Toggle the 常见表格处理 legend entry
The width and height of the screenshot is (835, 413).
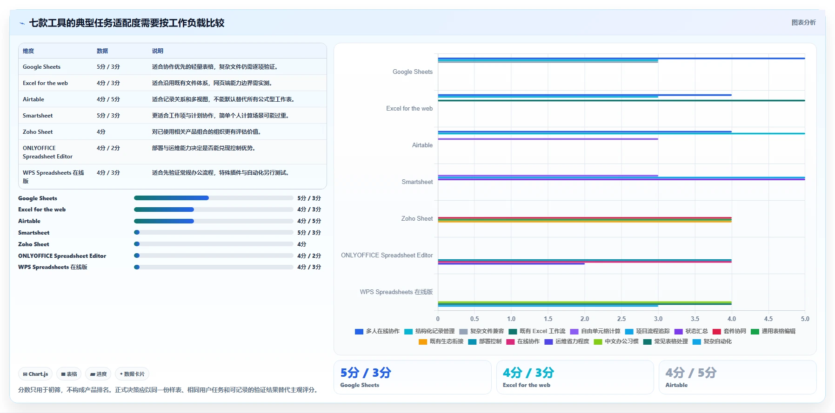click(666, 341)
